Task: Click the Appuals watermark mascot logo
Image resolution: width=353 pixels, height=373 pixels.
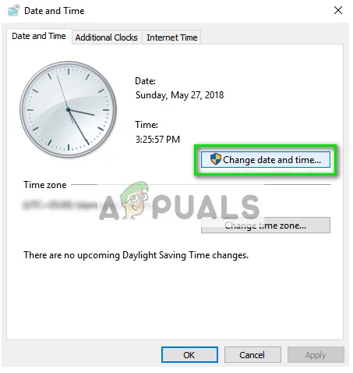Action: [135, 201]
